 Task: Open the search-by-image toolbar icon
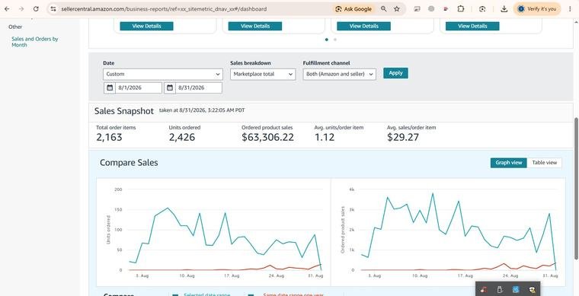482,9
